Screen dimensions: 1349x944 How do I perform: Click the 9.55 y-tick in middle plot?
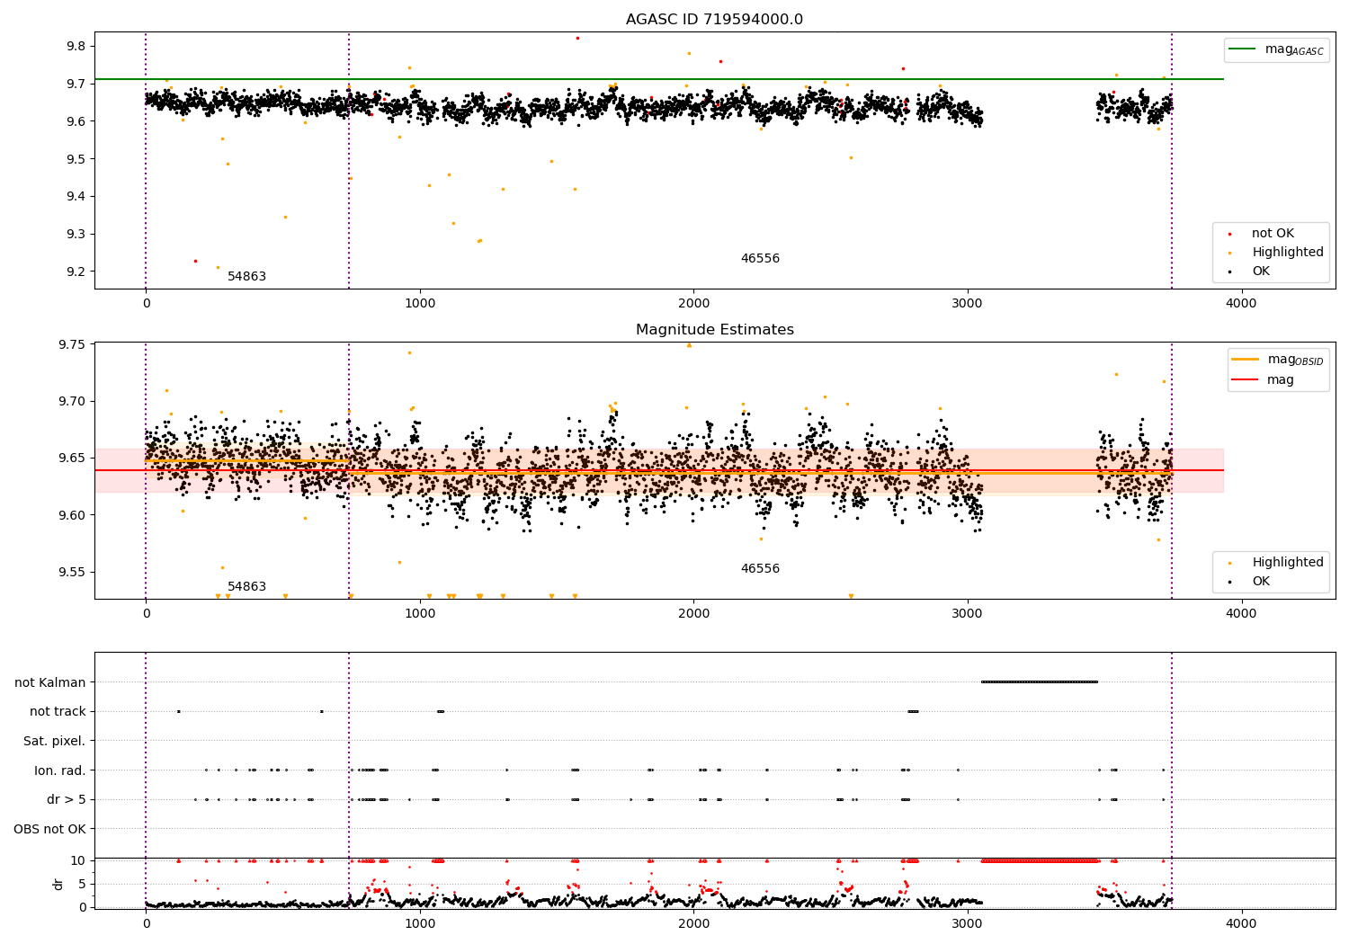click(x=73, y=573)
